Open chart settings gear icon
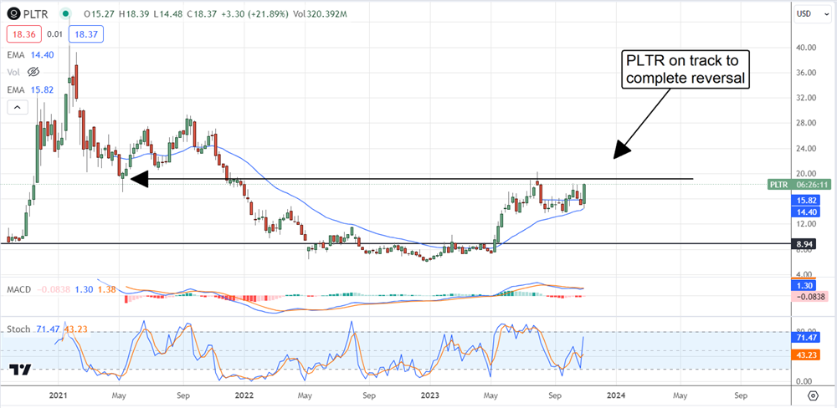This screenshot has height=408, width=837. point(813,394)
